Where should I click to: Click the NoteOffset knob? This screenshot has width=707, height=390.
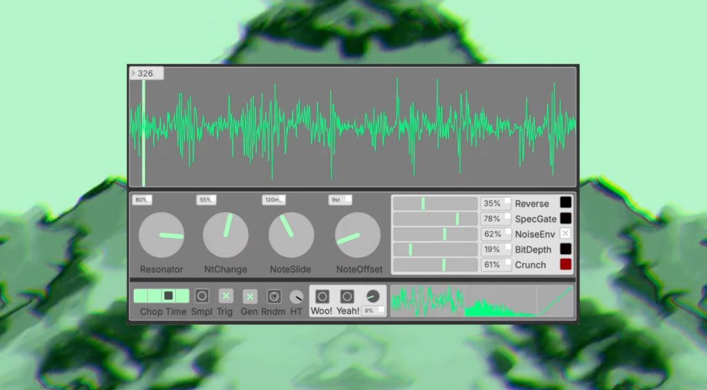click(358, 235)
